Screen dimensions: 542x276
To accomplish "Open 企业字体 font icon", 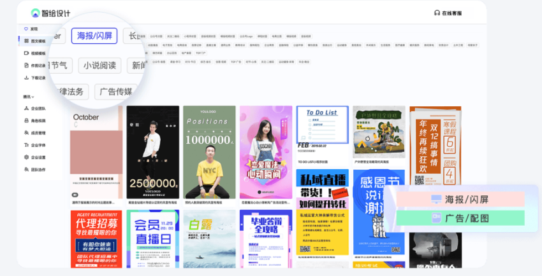I will click(x=26, y=145).
